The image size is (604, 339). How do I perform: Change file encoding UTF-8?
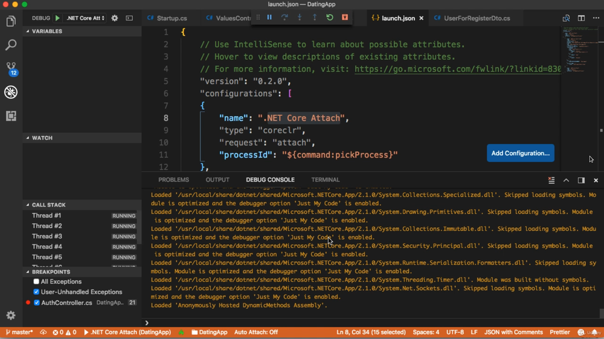point(455,332)
